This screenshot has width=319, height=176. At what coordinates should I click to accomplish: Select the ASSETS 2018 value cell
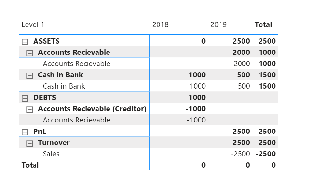[203, 41]
